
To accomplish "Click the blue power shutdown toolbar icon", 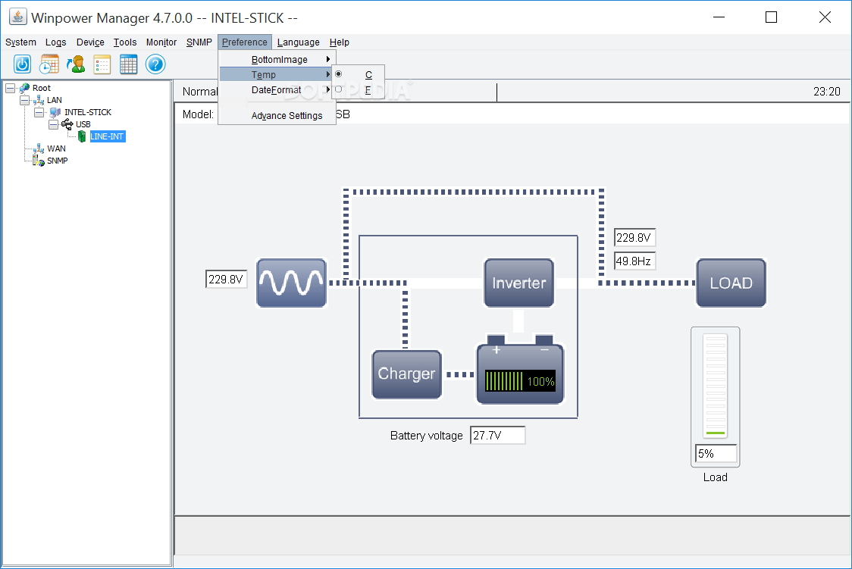I will click(x=22, y=64).
